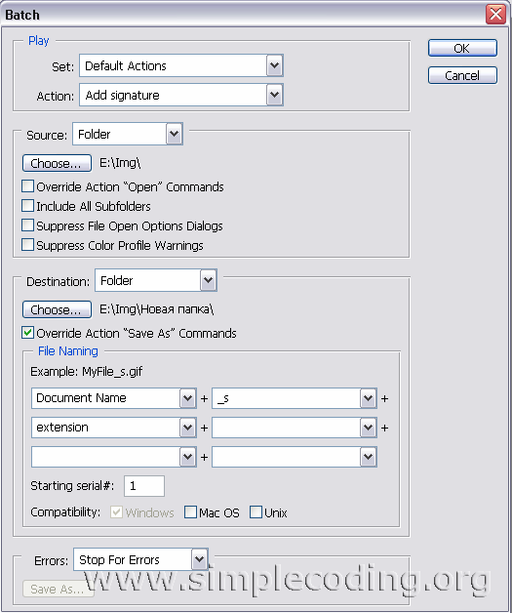Viewport: 512px width, 613px height.
Task: Confirm the Batch dialog with OK
Action: pos(462,48)
